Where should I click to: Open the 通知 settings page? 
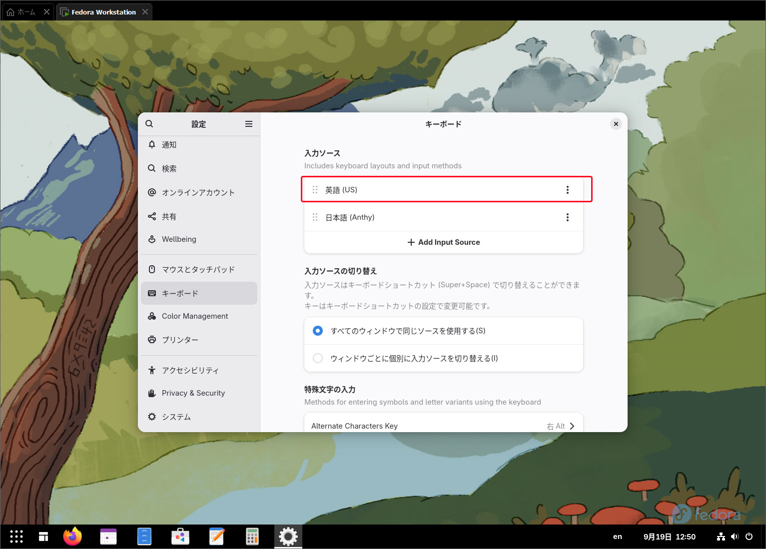point(199,145)
